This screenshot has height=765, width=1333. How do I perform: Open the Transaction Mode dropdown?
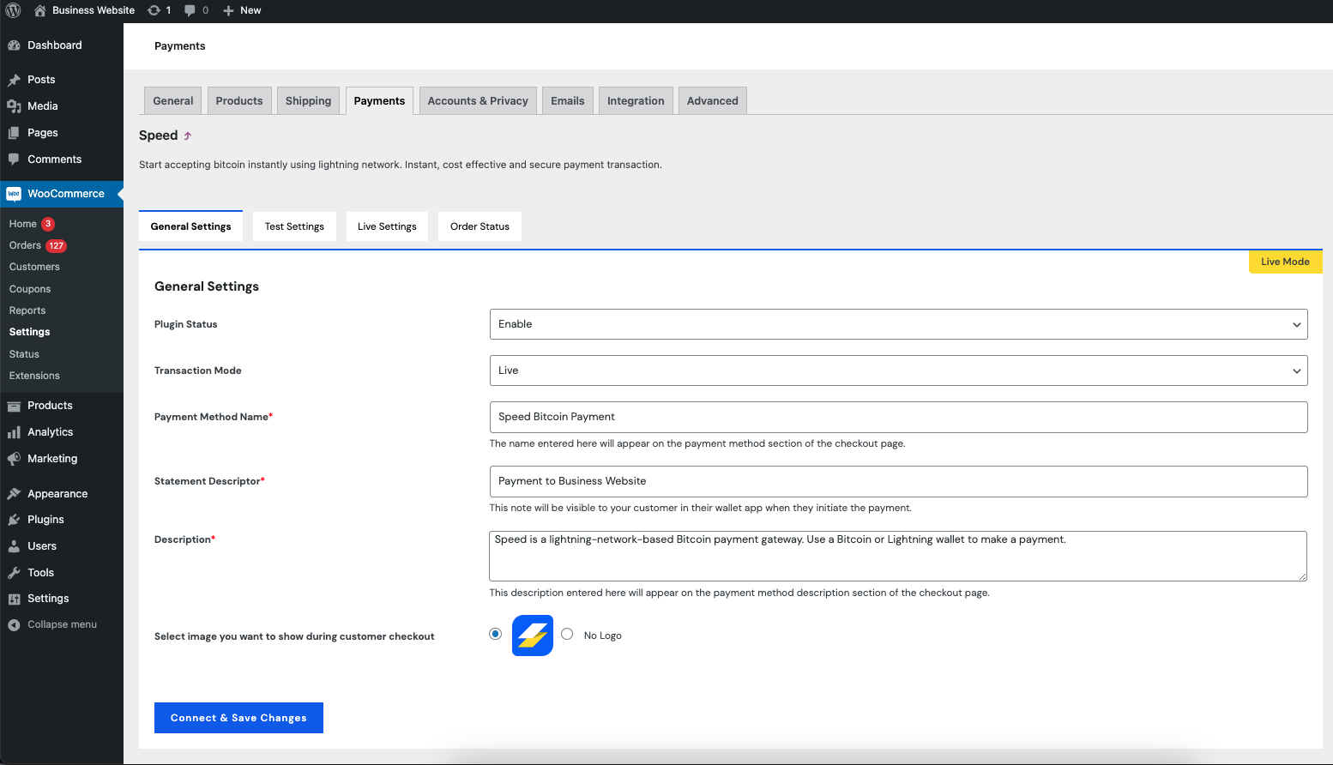tap(898, 370)
